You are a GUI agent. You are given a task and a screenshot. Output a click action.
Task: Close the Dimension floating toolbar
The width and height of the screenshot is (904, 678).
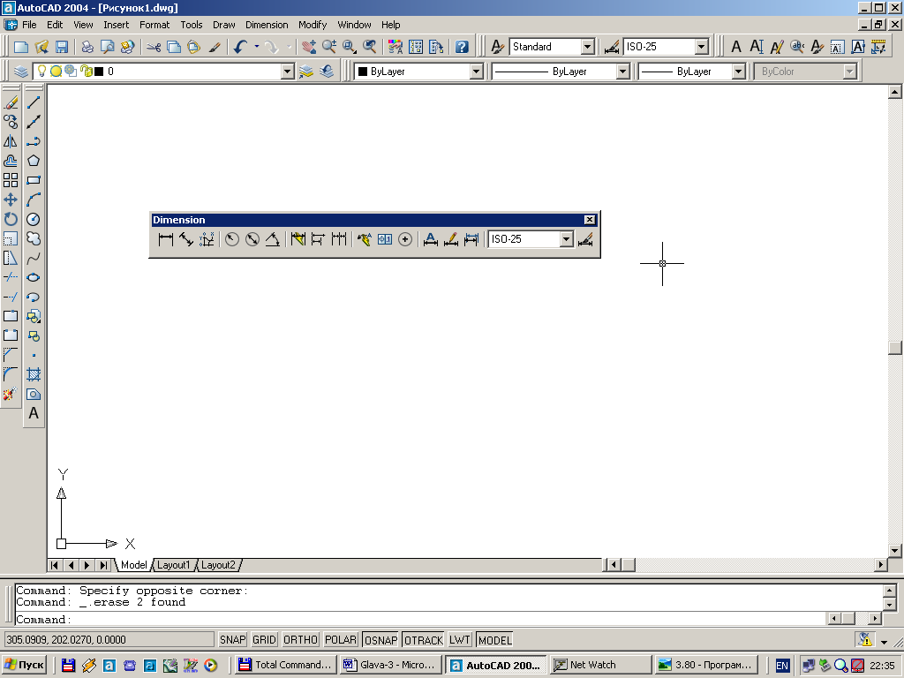pyautogui.click(x=589, y=220)
